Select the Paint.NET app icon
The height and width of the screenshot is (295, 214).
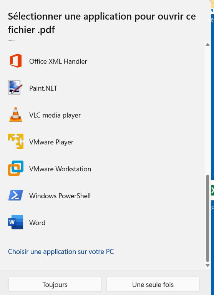pyautogui.click(x=14, y=88)
